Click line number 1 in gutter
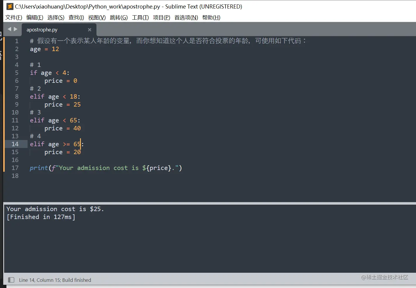This screenshot has height=288, width=416. click(x=17, y=41)
